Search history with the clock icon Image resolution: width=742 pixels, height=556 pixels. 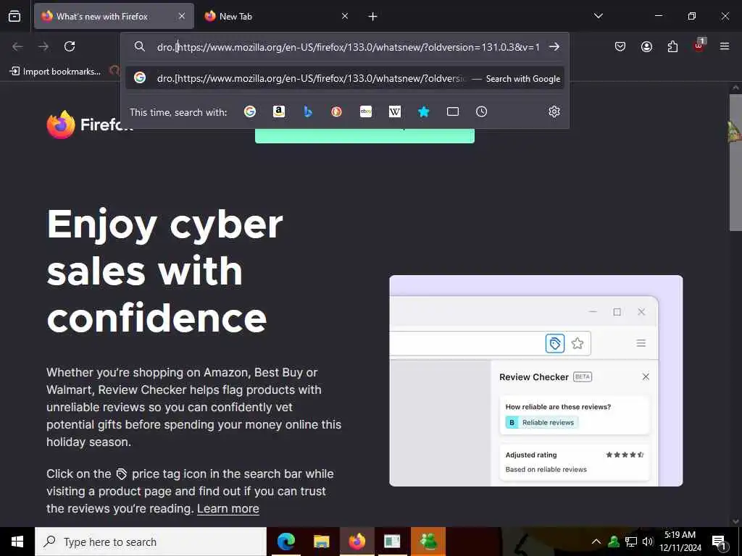point(481,111)
